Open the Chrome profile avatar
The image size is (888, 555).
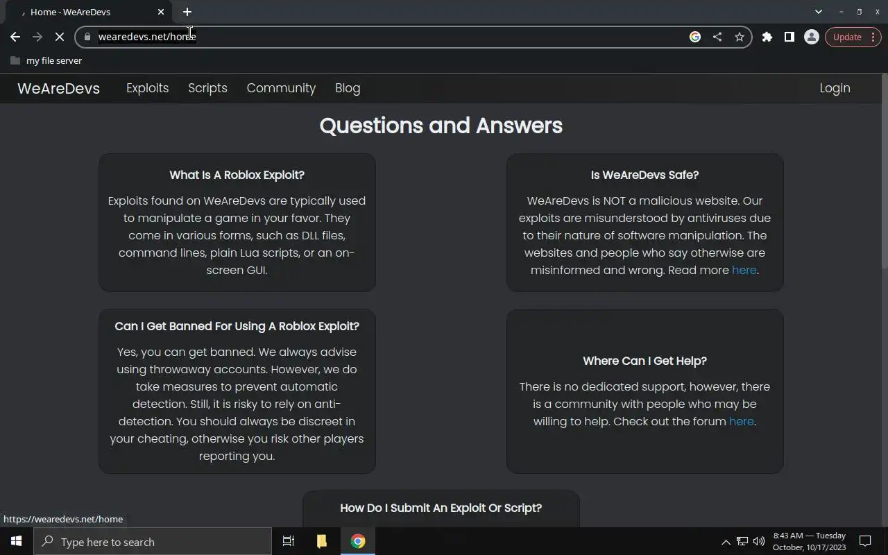811,37
